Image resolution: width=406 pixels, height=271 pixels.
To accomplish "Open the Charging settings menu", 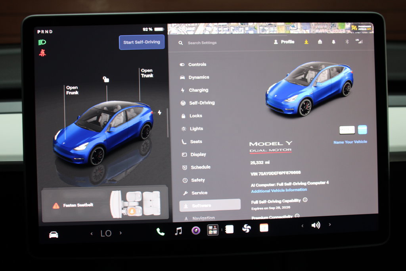I will (194, 90).
